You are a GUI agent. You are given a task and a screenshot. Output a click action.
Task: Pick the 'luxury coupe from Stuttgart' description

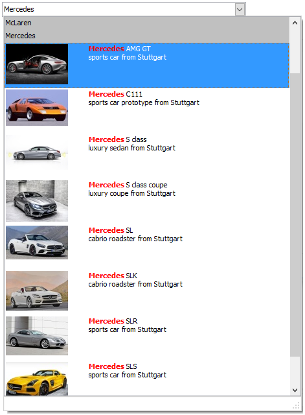point(131,193)
